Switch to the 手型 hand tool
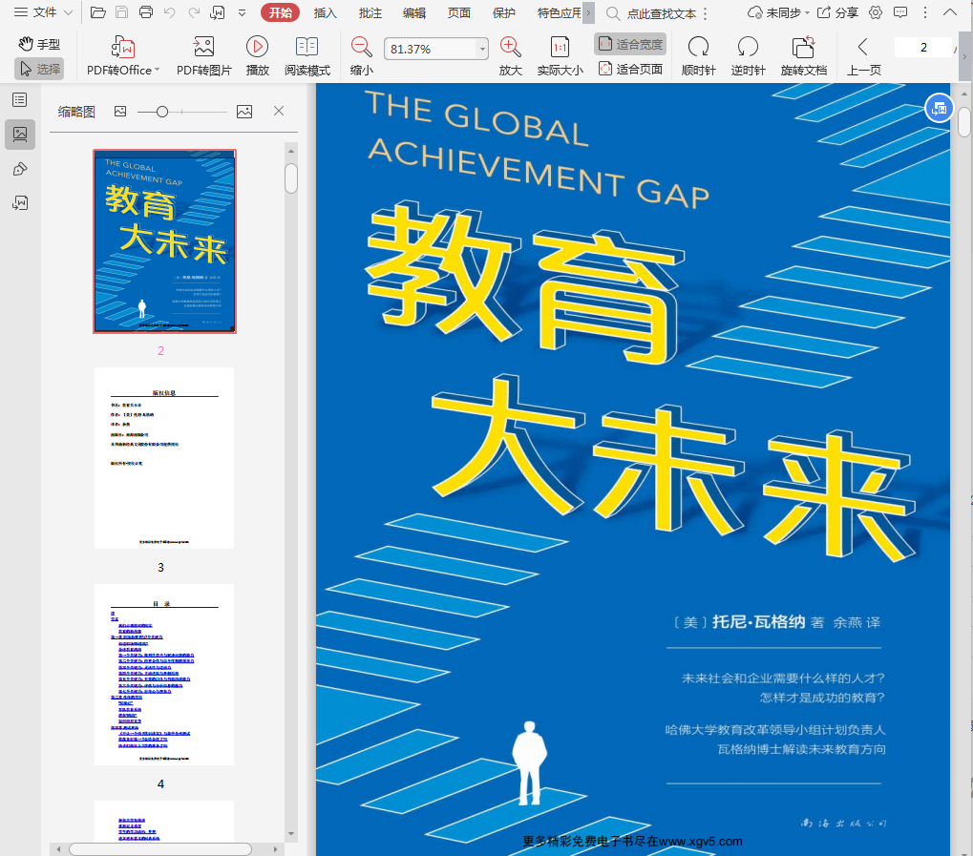 pyautogui.click(x=39, y=44)
